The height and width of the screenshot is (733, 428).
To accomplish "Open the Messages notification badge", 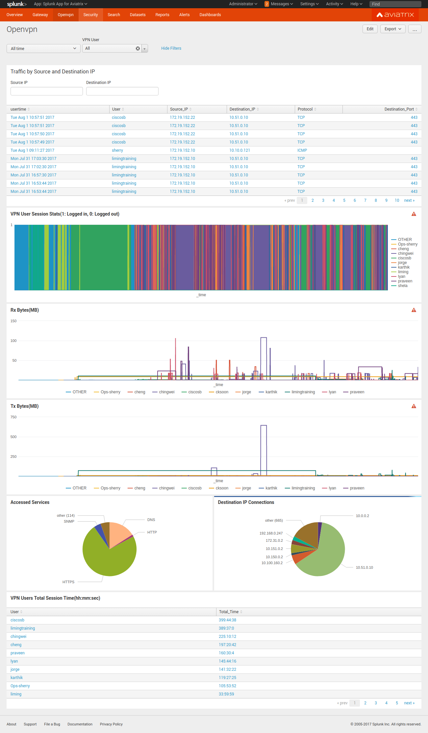I will (x=267, y=4).
